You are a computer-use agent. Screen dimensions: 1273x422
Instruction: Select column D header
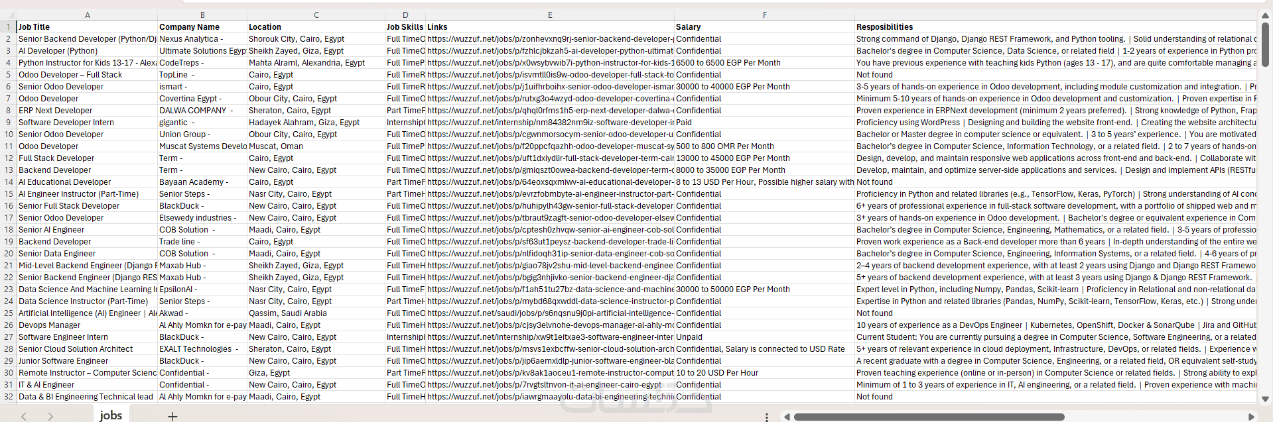405,15
